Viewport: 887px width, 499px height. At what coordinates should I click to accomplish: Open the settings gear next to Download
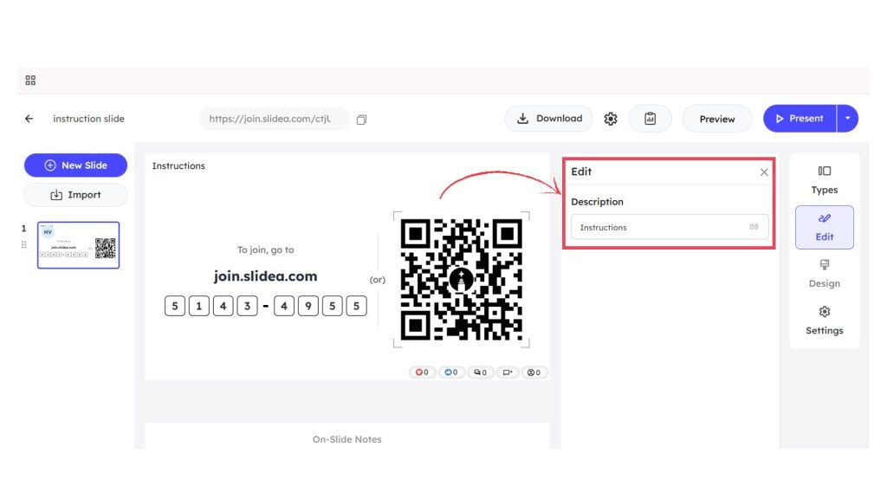[611, 119]
